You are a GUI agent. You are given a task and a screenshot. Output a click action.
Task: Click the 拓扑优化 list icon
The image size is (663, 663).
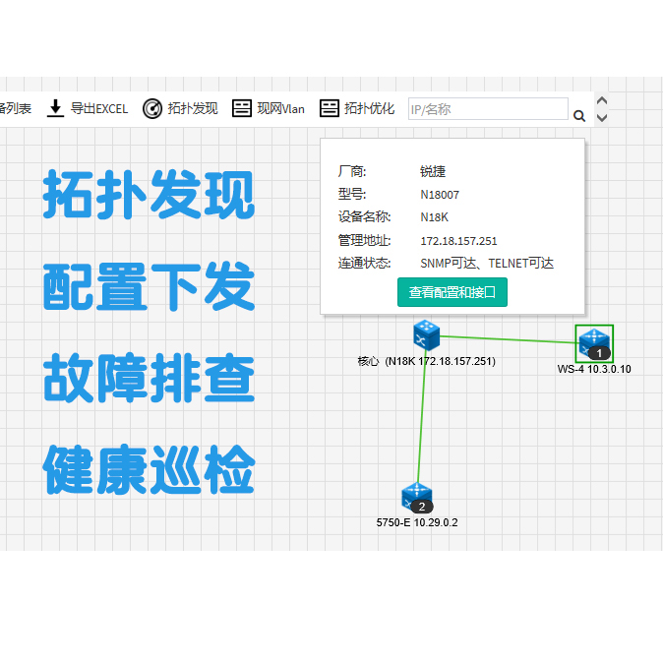(329, 108)
